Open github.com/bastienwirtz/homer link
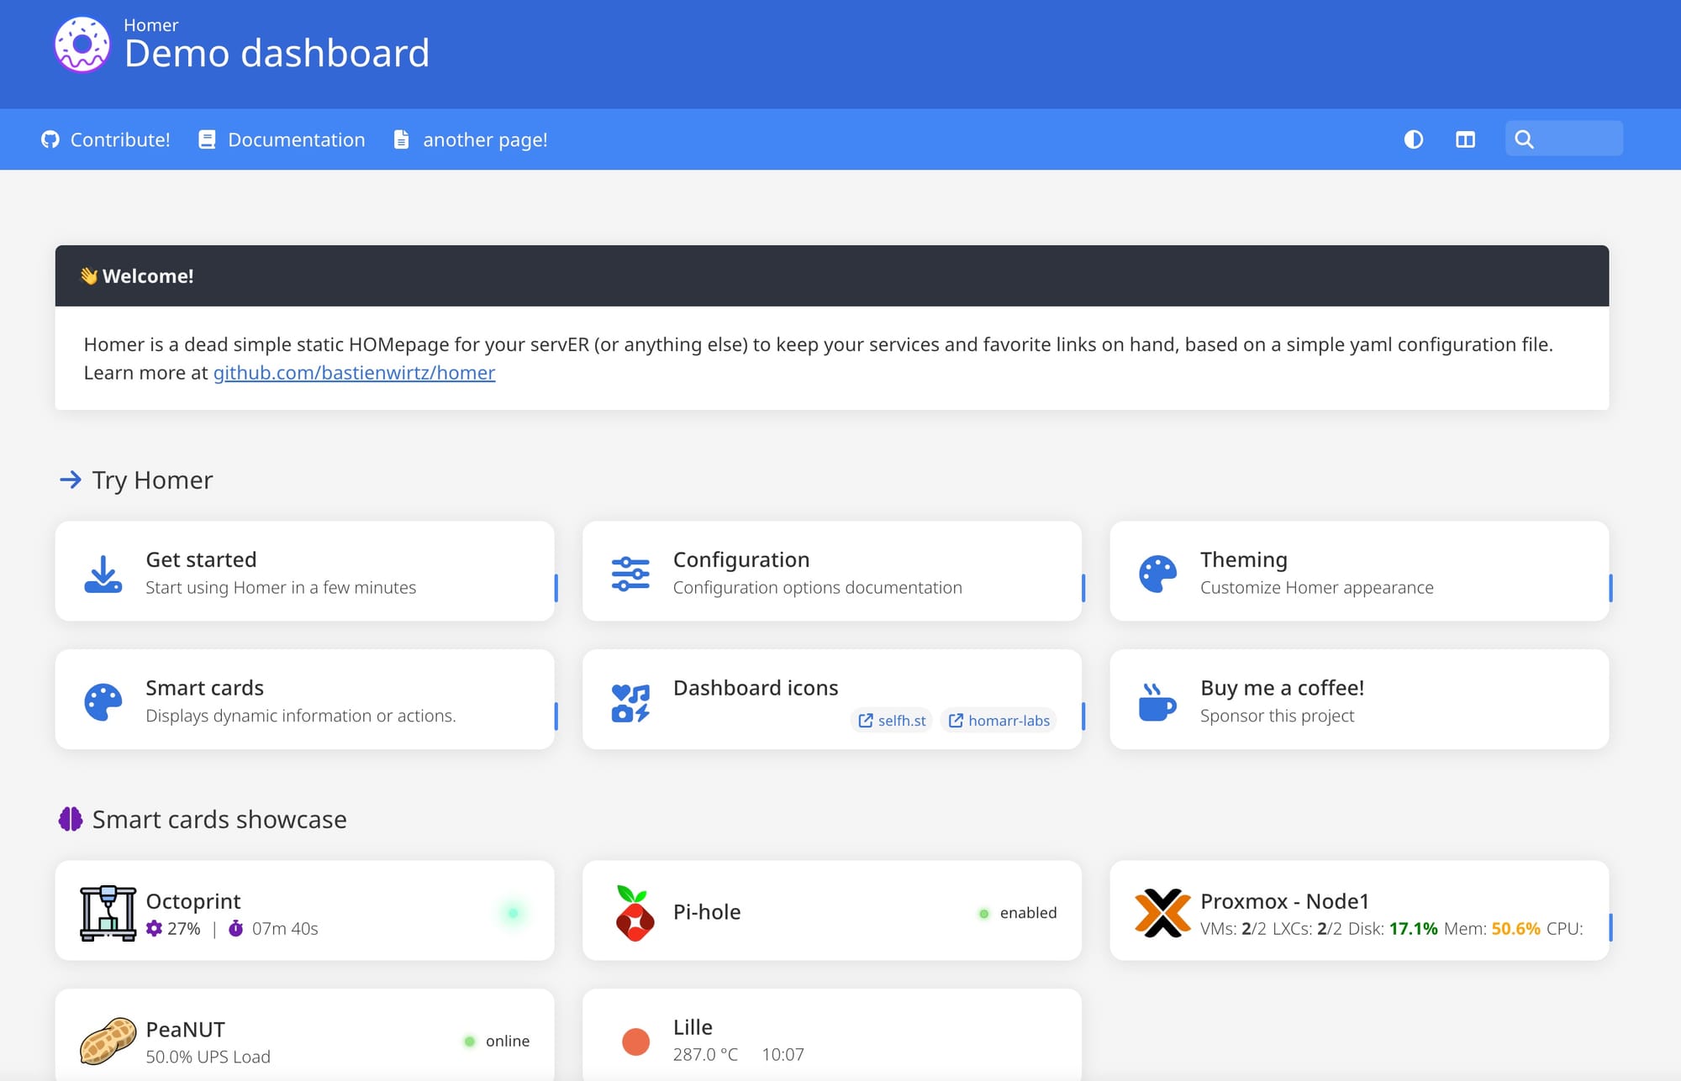The height and width of the screenshot is (1081, 1681). pos(354,373)
